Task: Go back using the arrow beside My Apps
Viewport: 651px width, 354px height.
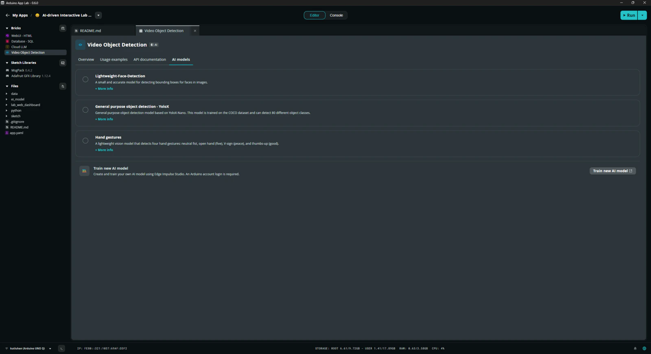Action: tap(7, 15)
